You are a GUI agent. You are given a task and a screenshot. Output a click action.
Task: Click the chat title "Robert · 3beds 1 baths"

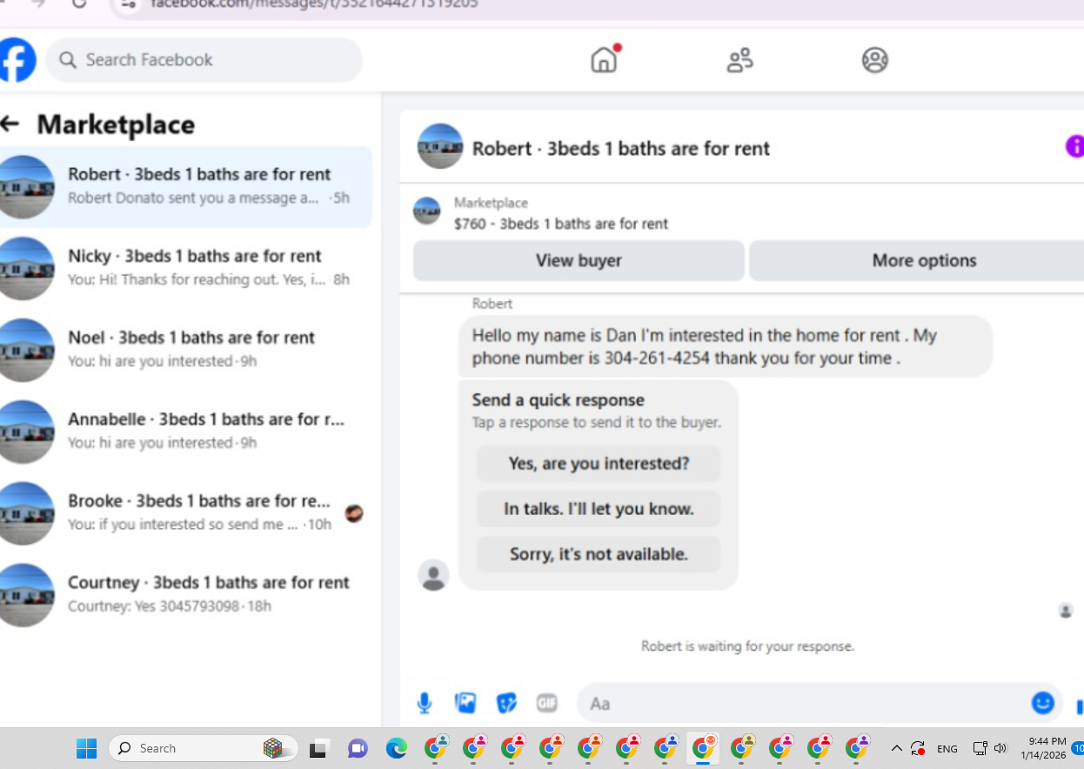click(621, 148)
